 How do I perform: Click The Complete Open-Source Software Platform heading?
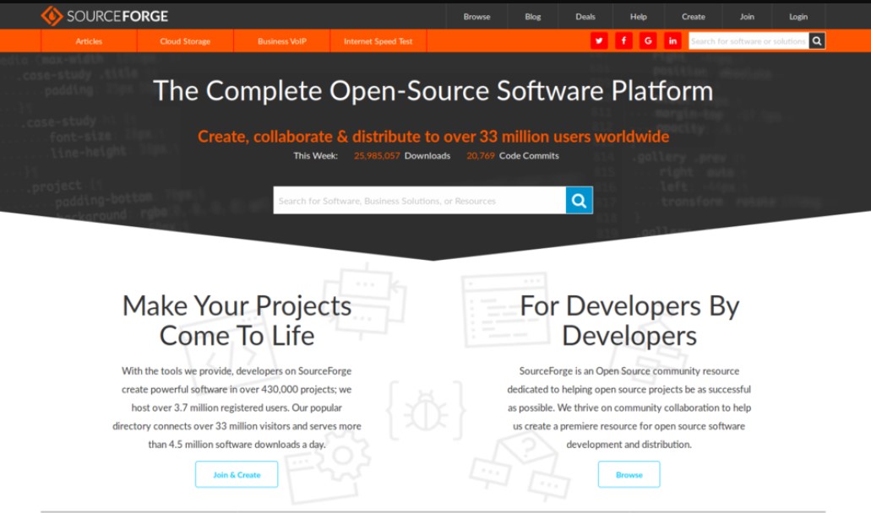433,90
